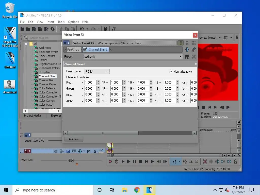Open the Color space RGBA dropdown
The image size is (260, 195).
click(97, 71)
